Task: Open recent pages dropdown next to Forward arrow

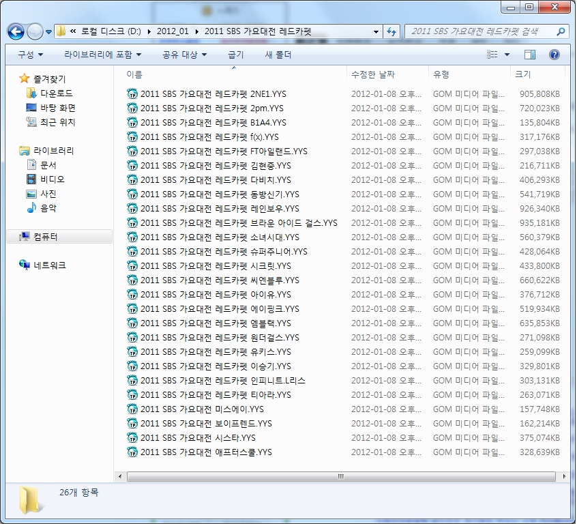Action: [48, 32]
